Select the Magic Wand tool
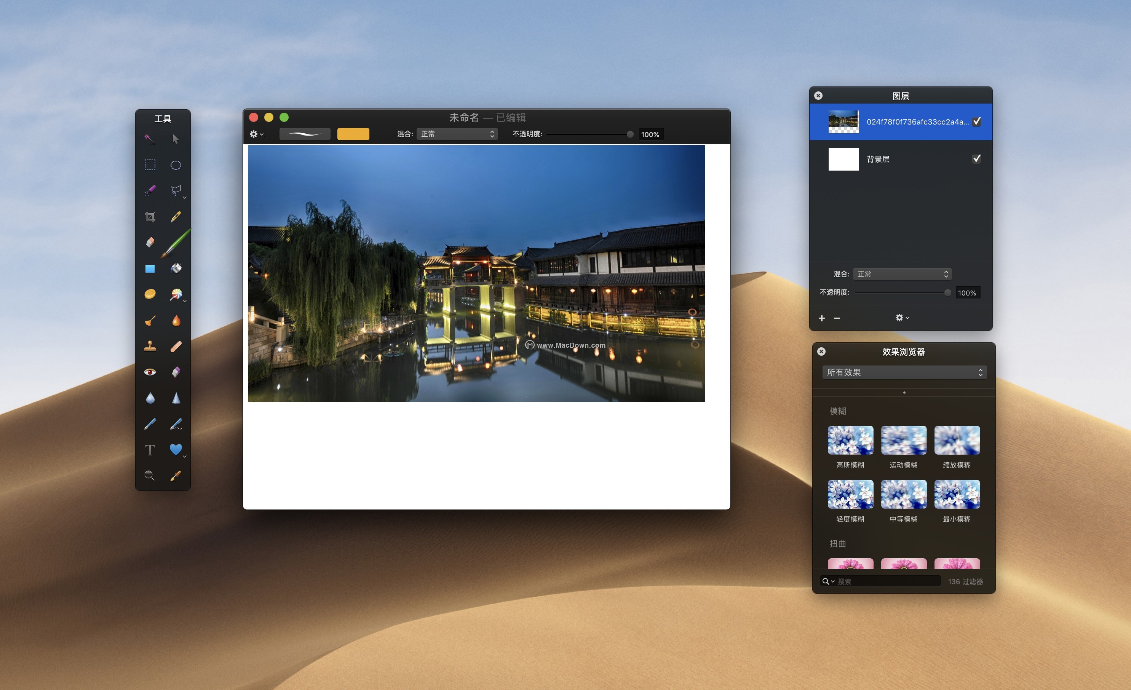The height and width of the screenshot is (690, 1131). (x=150, y=139)
